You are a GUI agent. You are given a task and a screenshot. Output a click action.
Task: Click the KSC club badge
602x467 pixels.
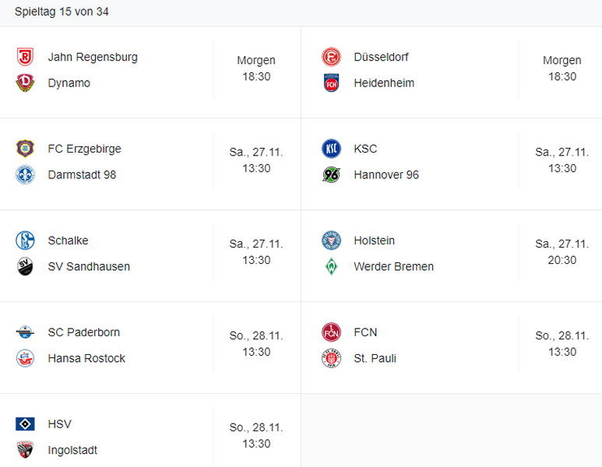pos(331,149)
